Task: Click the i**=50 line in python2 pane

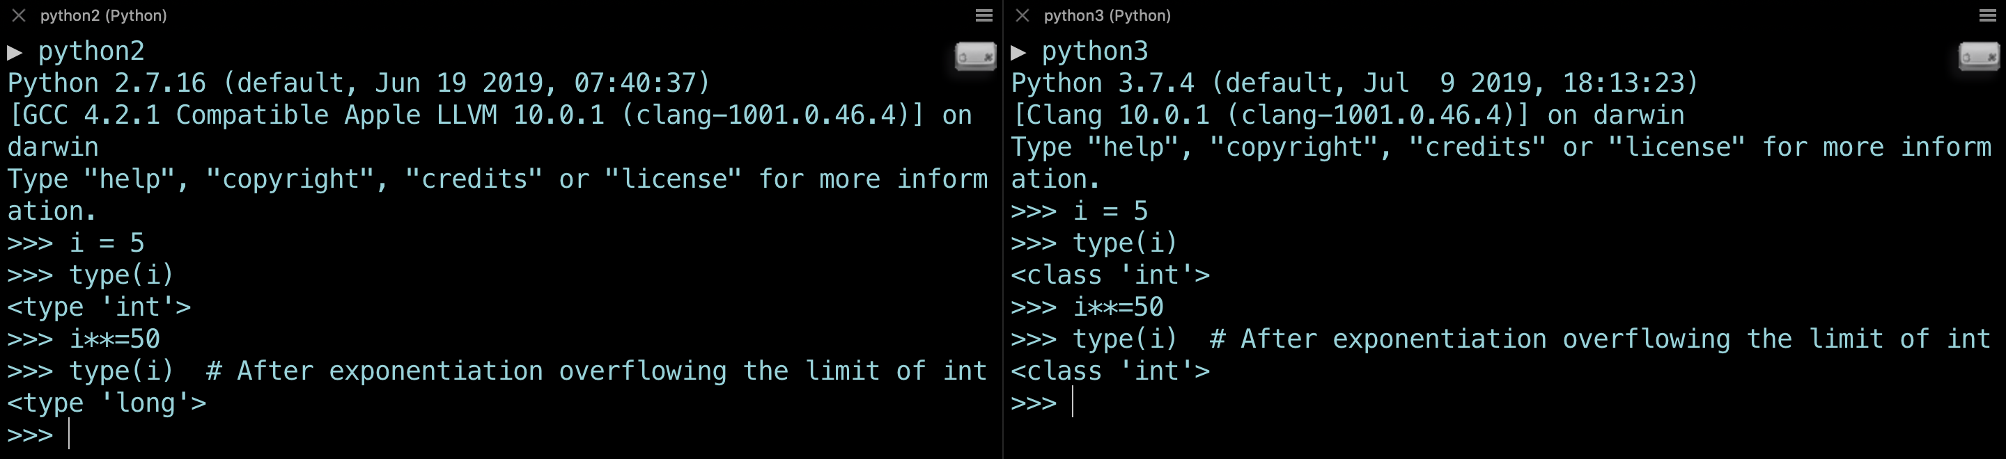Action: click(x=114, y=339)
